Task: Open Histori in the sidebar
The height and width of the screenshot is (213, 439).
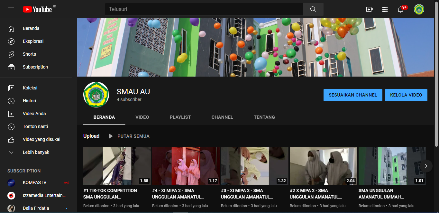Action: pyautogui.click(x=29, y=101)
